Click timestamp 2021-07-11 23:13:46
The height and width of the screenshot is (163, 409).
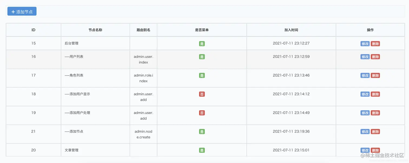(291, 75)
